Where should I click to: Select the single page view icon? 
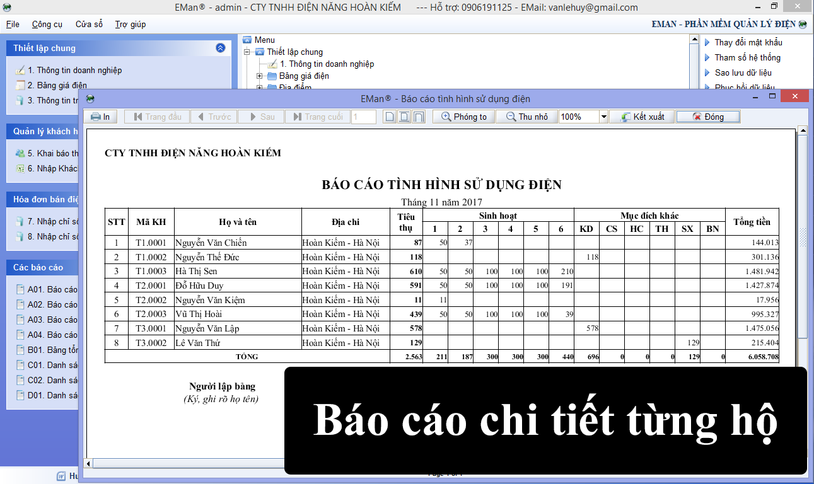click(390, 117)
